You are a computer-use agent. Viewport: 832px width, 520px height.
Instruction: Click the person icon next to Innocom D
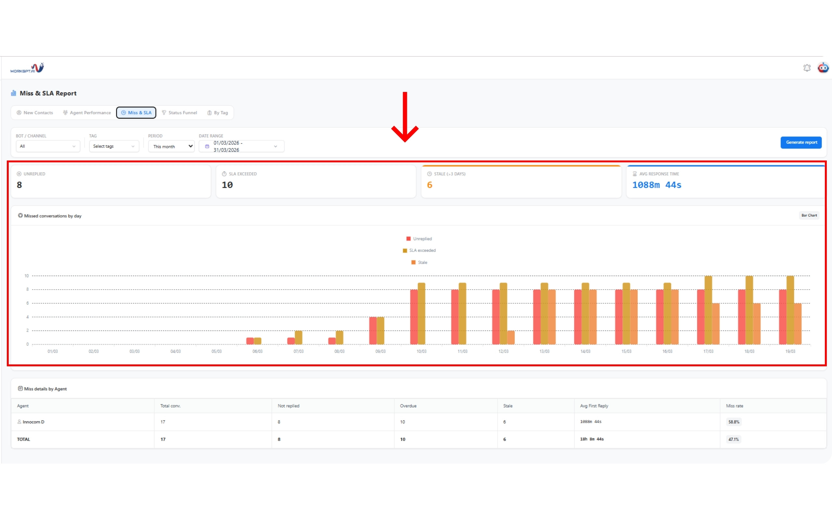(x=19, y=422)
